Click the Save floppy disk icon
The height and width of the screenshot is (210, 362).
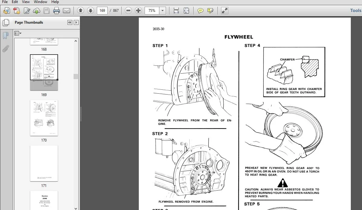pyautogui.click(x=47, y=11)
